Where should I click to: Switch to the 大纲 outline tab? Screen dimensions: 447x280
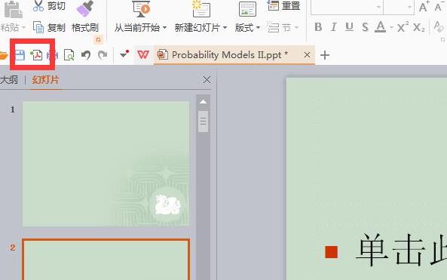pyautogui.click(x=9, y=80)
